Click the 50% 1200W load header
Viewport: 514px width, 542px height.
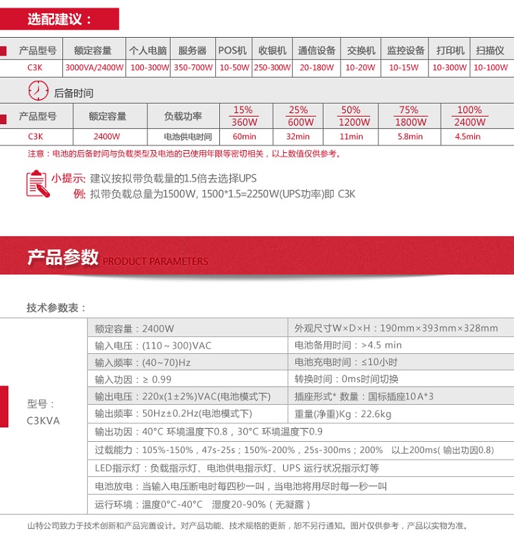[x=352, y=116]
